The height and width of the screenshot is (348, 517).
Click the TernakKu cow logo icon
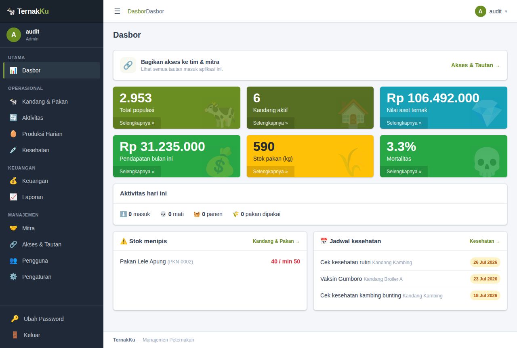[x=11, y=11]
